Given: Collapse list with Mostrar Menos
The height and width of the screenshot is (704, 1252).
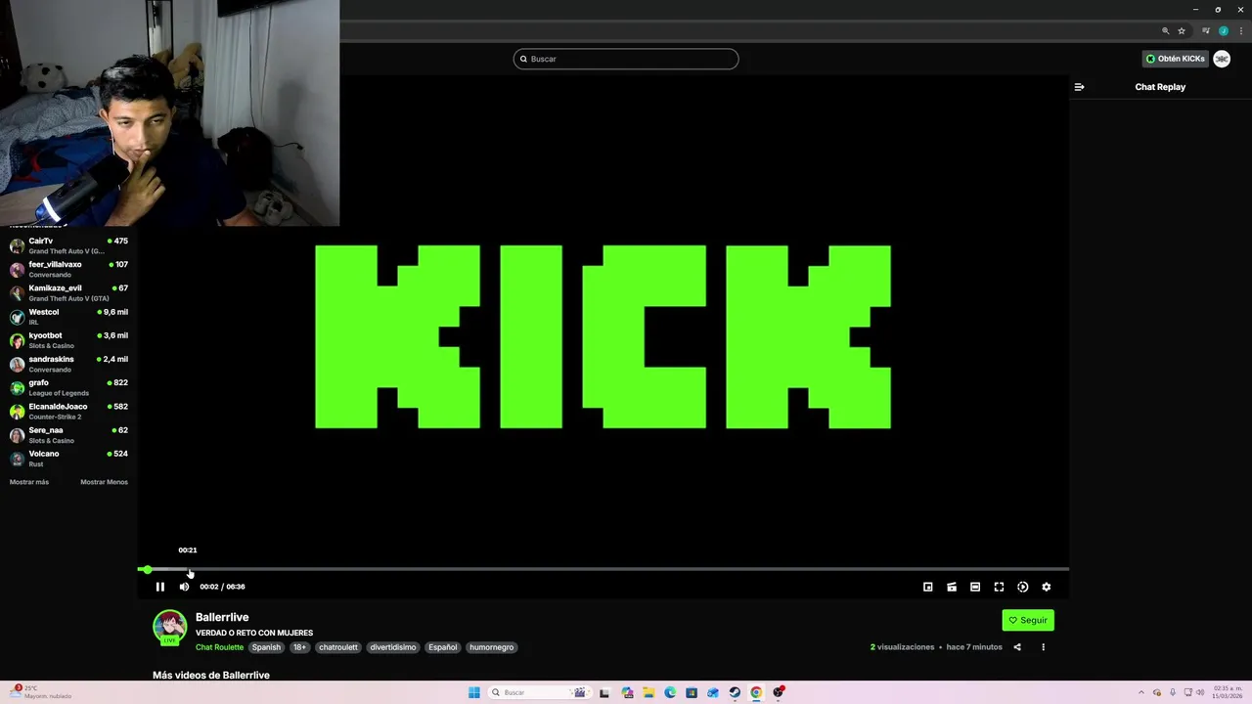Looking at the screenshot, I should (x=104, y=482).
